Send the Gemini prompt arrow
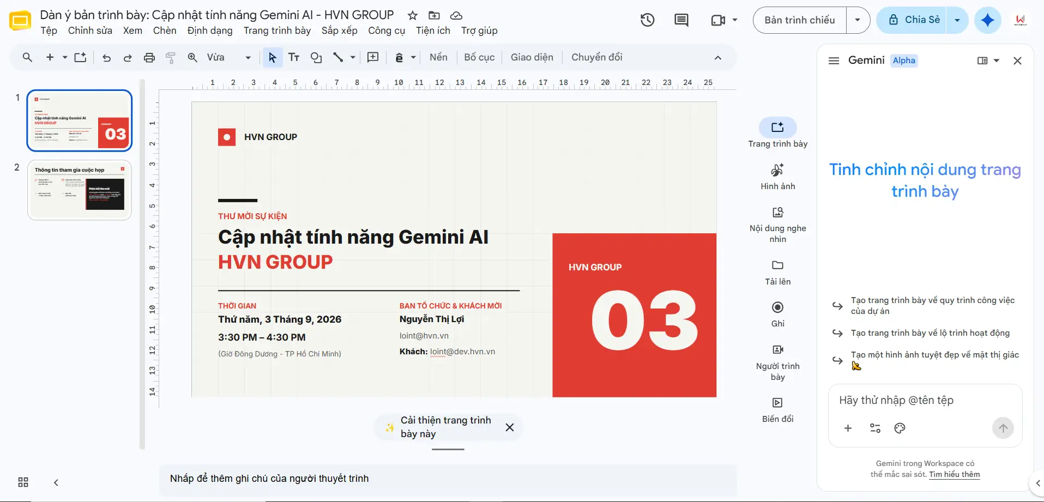Screen dimensions: 1044x502 click(x=1003, y=428)
